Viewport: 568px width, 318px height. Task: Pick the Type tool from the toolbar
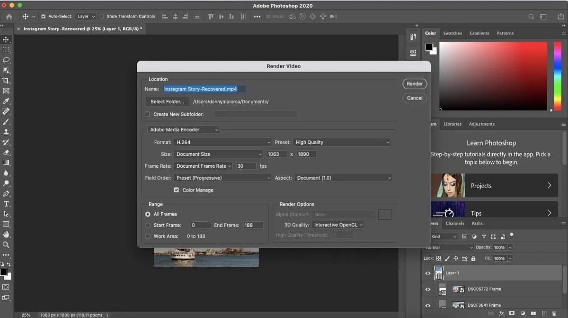[x=6, y=204]
